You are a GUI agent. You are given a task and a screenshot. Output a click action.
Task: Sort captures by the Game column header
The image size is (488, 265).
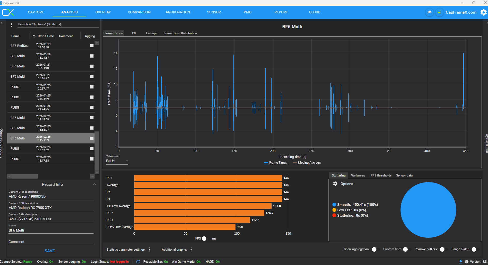click(x=15, y=36)
